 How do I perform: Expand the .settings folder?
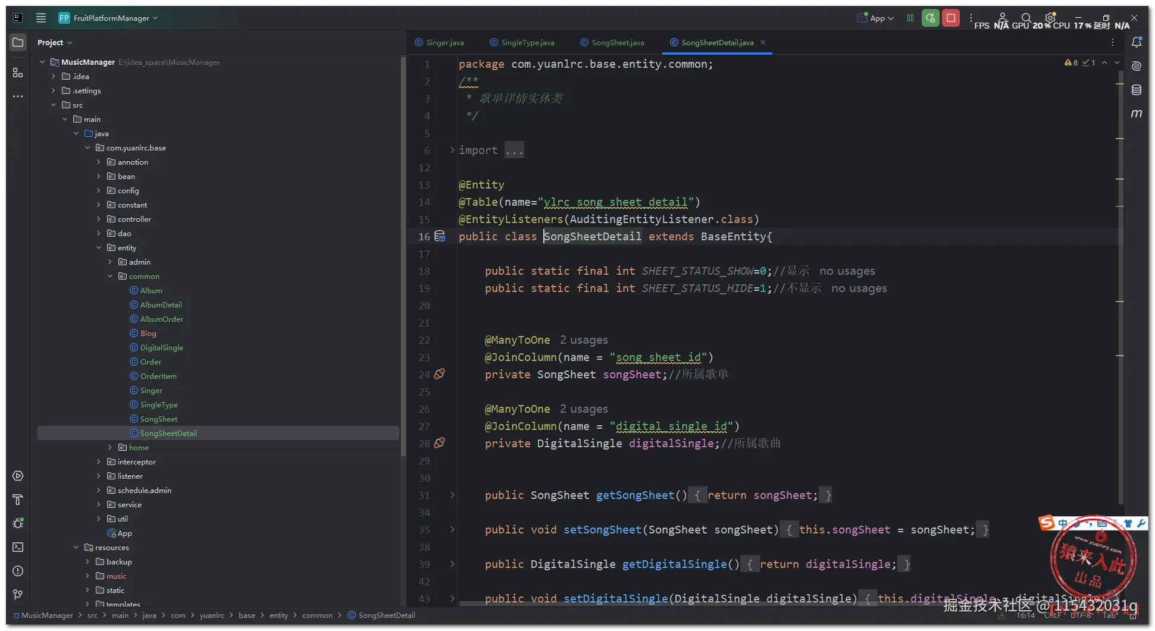click(x=54, y=90)
